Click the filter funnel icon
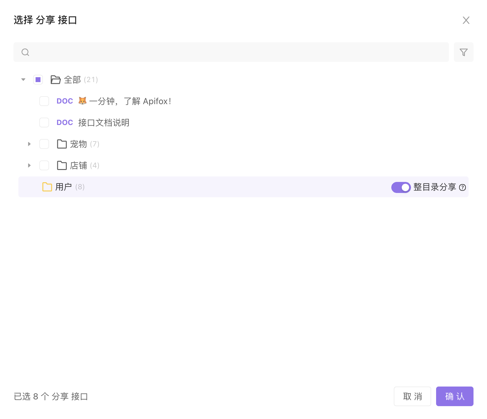Screen dimensions: 487x419 [x=463, y=52]
